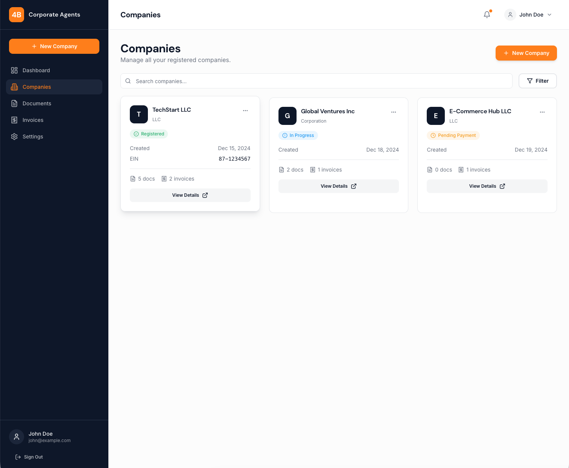Click the TechStart LLC company name
This screenshot has height=468, width=569.
172,110
